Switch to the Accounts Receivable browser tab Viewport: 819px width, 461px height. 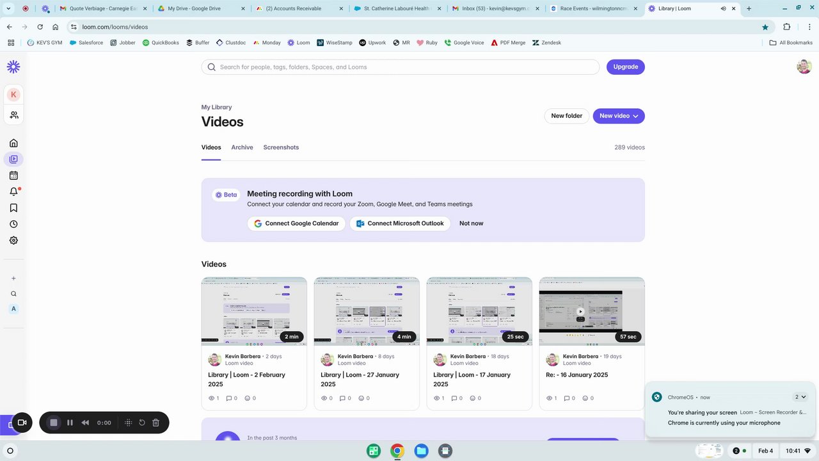pos(299,8)
